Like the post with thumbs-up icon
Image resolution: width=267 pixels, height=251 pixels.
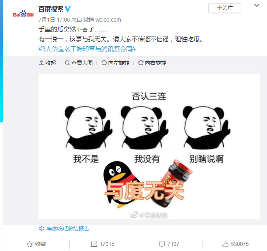pos(225,244)
